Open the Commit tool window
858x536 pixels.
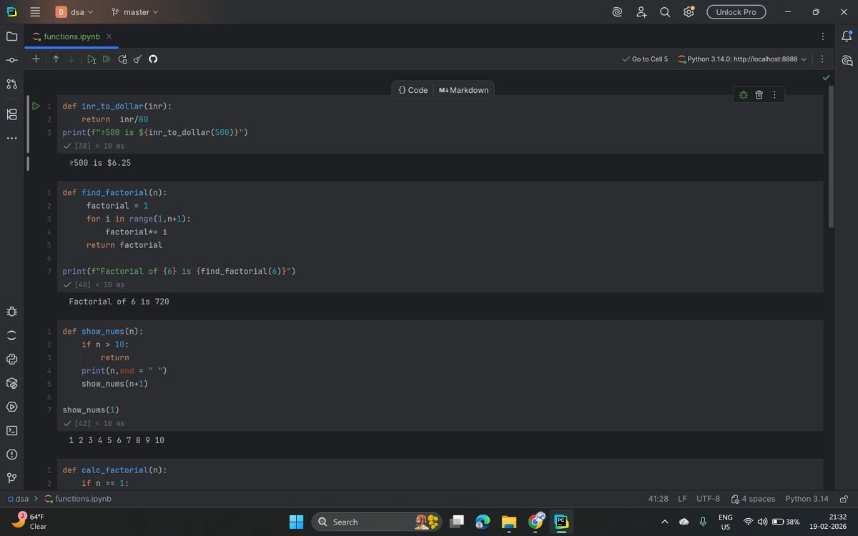tap(11, 60)
